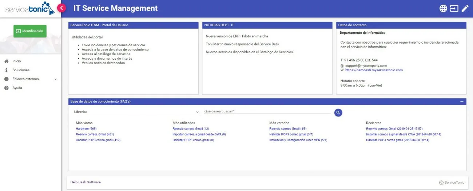473x191 pixels.
Task: Open Instalación y Configuración Cisco VPN (5/1)
Action: [x=298, y=140]
